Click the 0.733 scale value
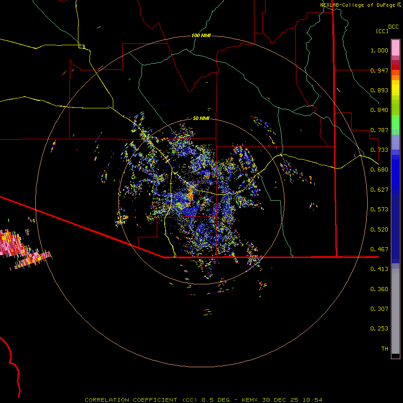The height and width of the screenshot is (403, 403). coord(379,150)
